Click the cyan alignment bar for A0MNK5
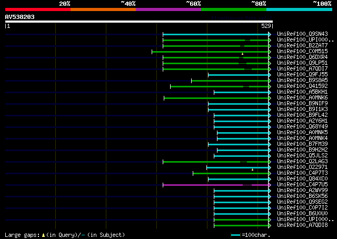The width and height of the screenshot is (337, 239). click(243, 133)
